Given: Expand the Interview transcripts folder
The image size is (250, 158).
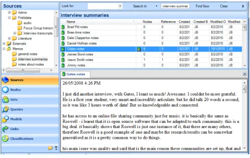Looking at the screenshot, I should click(x=15, y=33).
